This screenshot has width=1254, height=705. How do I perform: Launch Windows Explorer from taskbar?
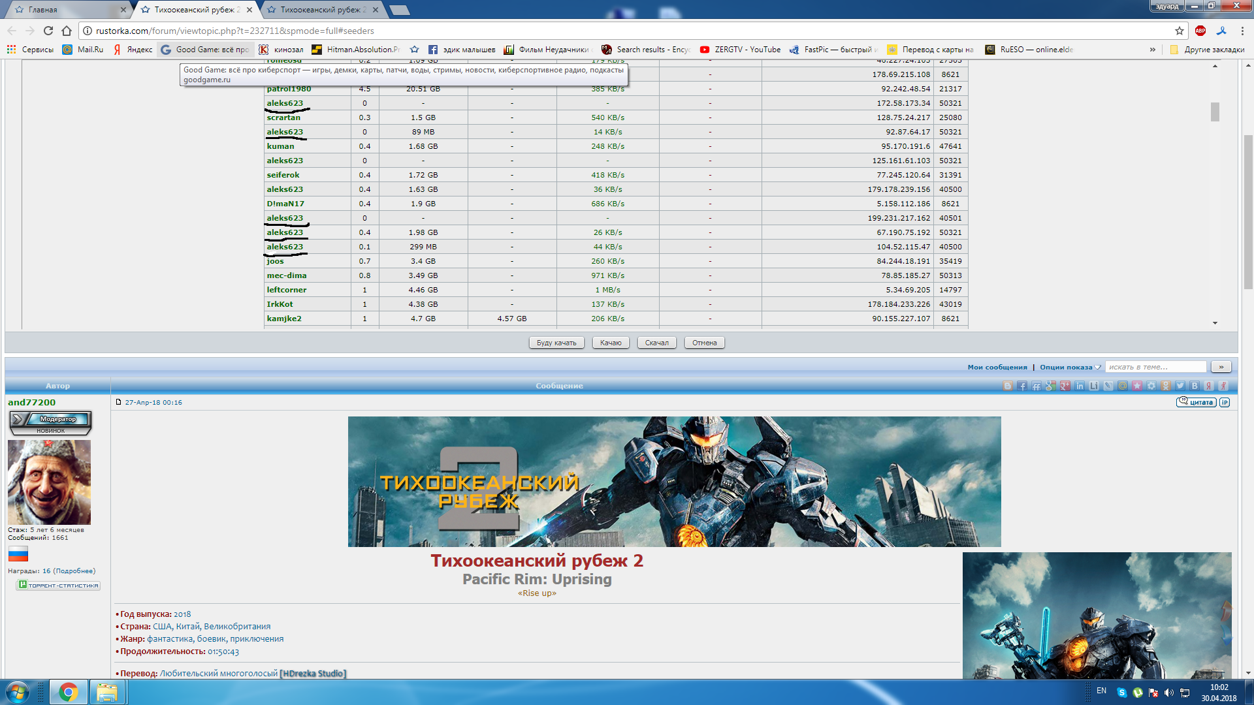(x=106, y=692)
